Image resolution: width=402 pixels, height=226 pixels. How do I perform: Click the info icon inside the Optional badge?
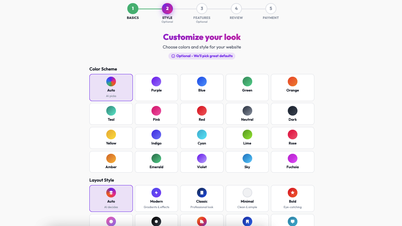pyautogui.click(x=173, y=56)
